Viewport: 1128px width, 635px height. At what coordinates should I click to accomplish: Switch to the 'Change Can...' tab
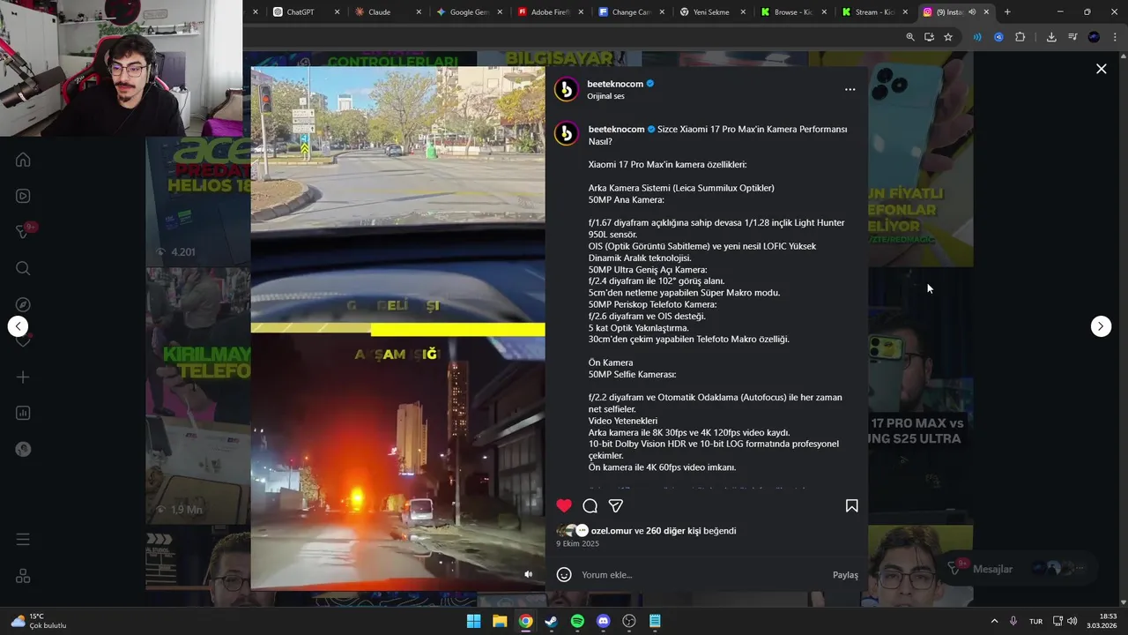[630, 12]
